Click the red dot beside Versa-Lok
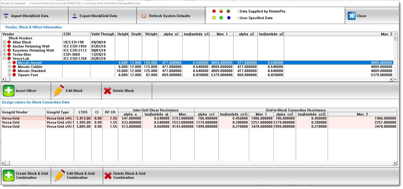Viewport: 403px width, 189px height. [x=9, y=58]
